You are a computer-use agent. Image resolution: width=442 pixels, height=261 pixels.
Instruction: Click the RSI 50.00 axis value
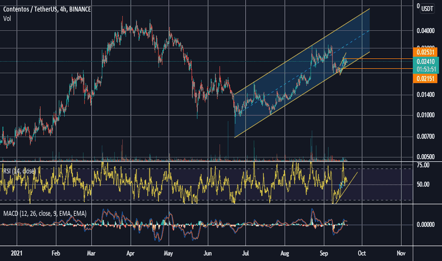point(423,184)
